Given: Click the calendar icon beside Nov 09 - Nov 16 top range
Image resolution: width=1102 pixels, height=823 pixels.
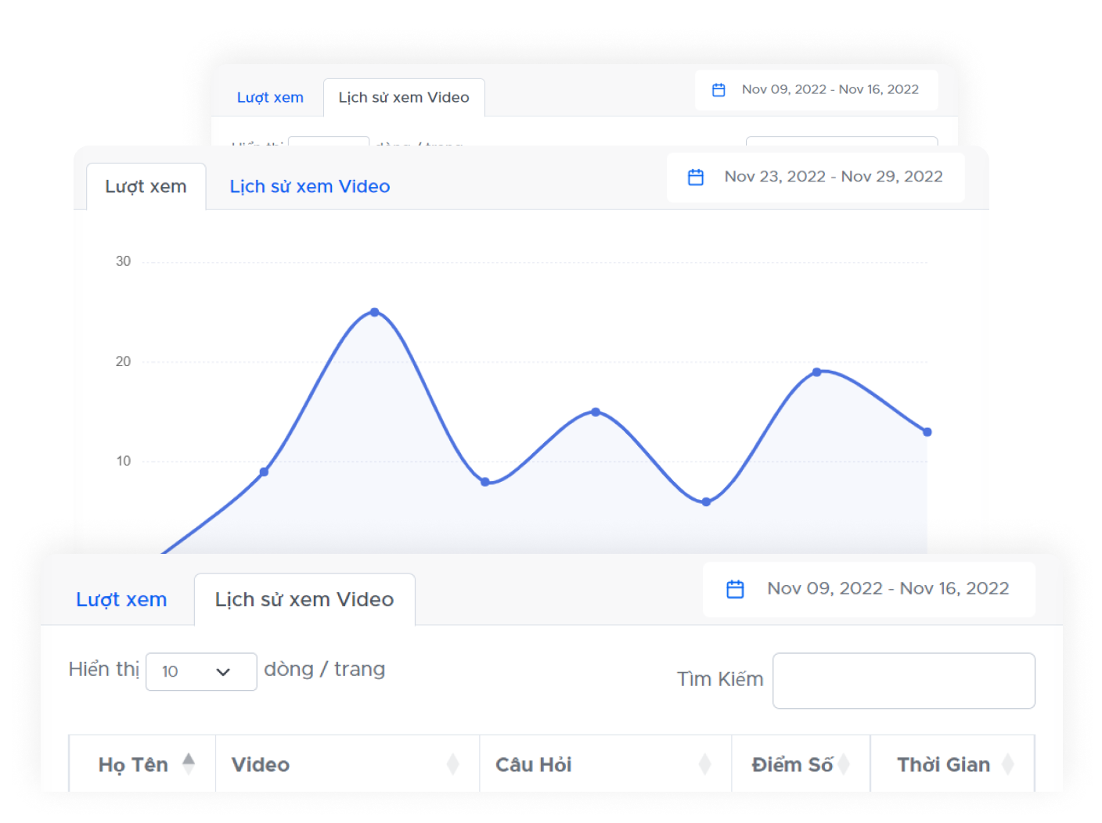Looking at the screenshot, I should pos(718,90).
